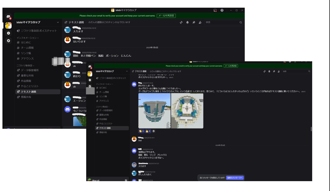This screenshot has width=330, height=191.
Task: Open the arena top-view screenshot
Action: pos(187,111)
